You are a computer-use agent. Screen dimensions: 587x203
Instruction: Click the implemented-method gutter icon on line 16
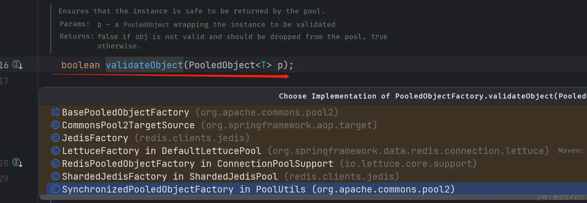[x=17, y=64]
